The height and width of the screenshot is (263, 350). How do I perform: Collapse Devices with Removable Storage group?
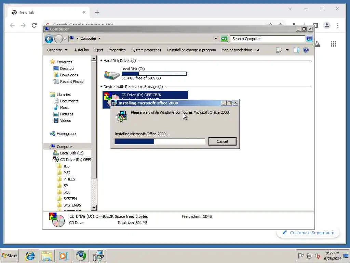(x=101, y=87)
